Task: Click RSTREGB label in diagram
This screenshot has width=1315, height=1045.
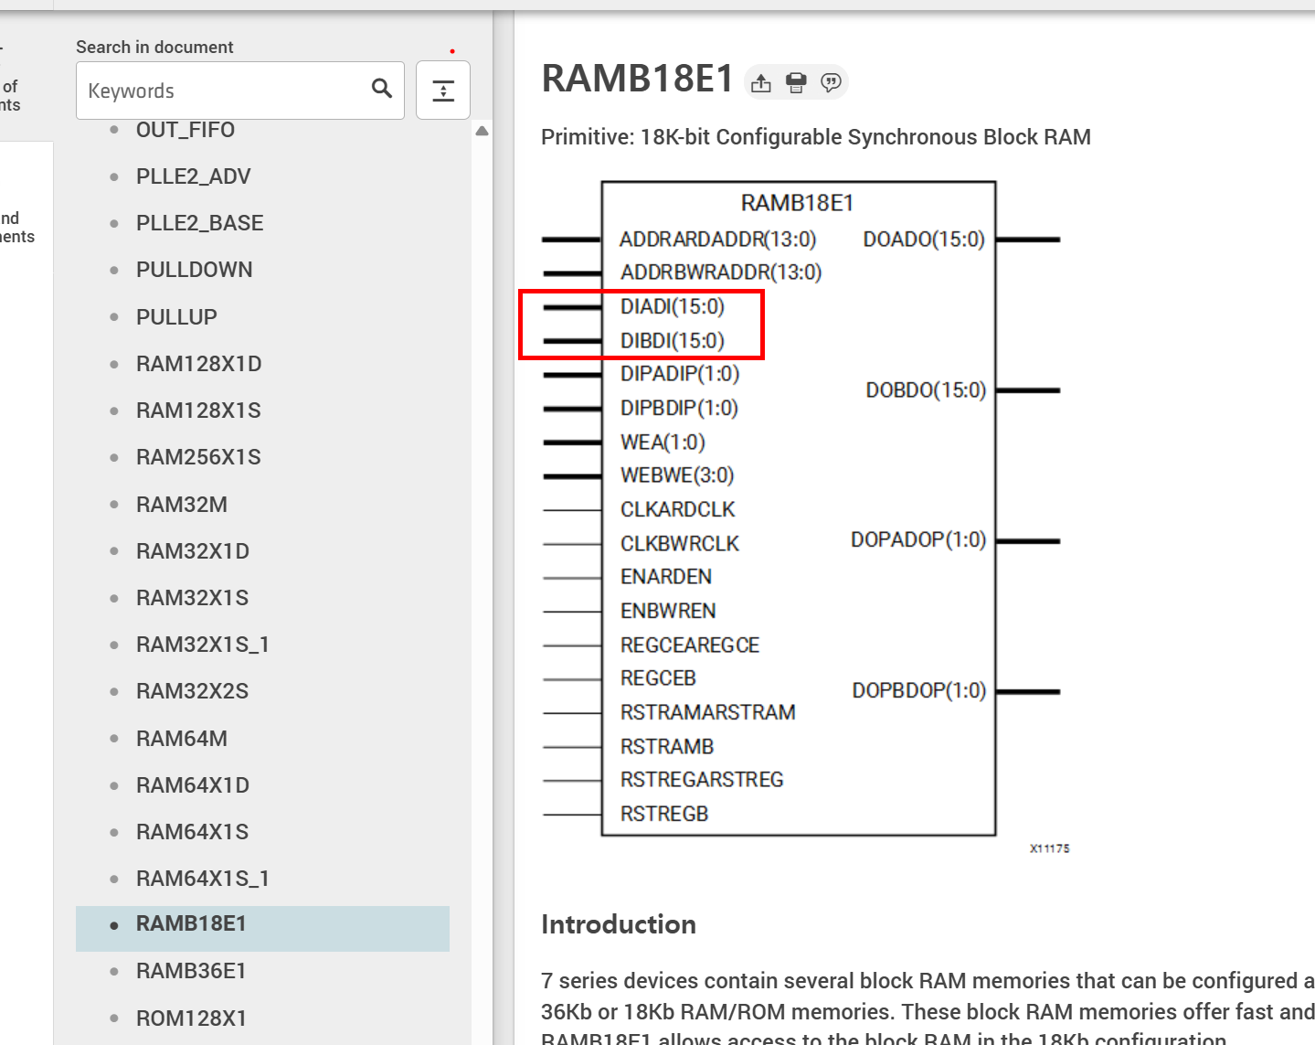Action: pyautogui.click(x=664, y=814)
